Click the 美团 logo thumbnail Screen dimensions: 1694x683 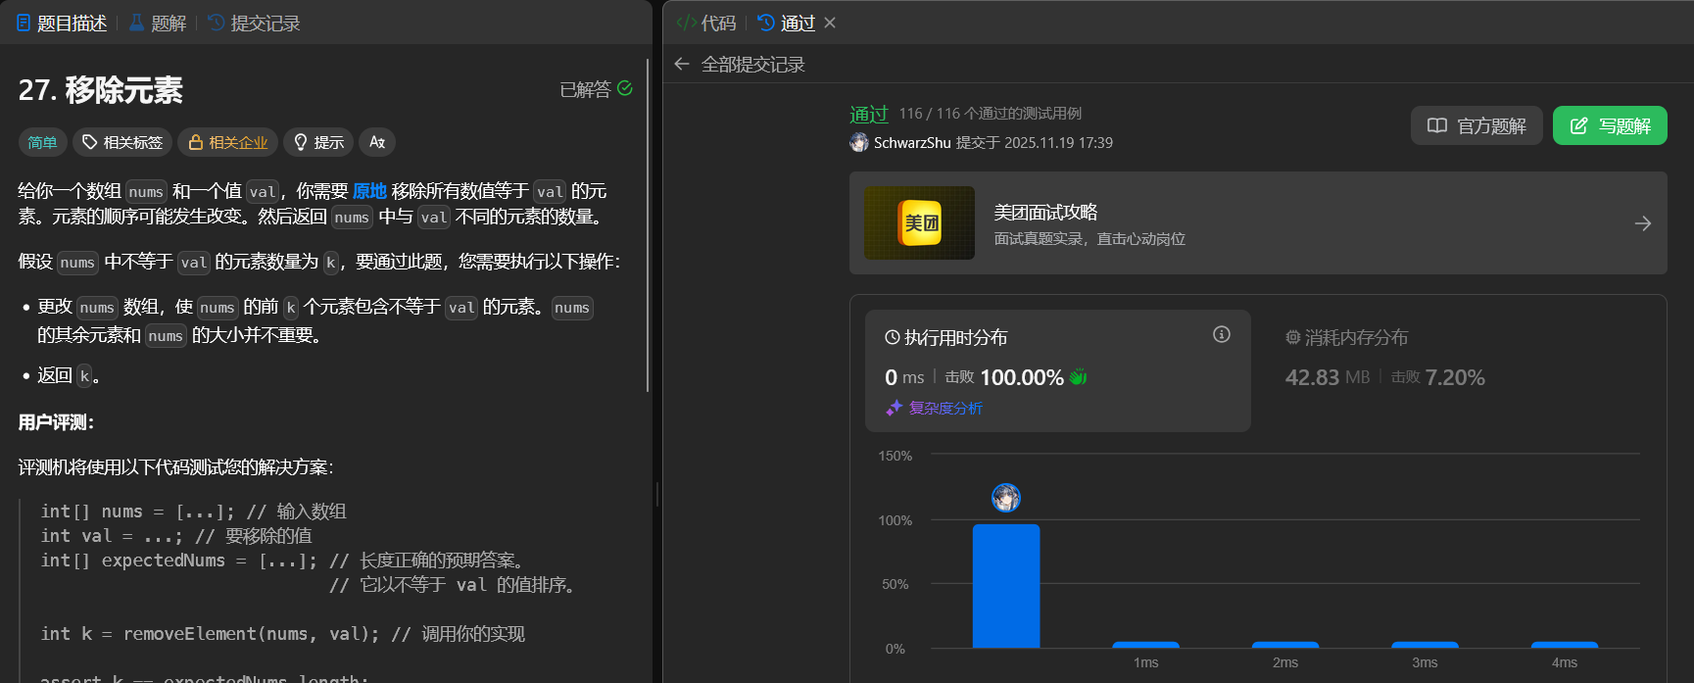tap(919, 223)
